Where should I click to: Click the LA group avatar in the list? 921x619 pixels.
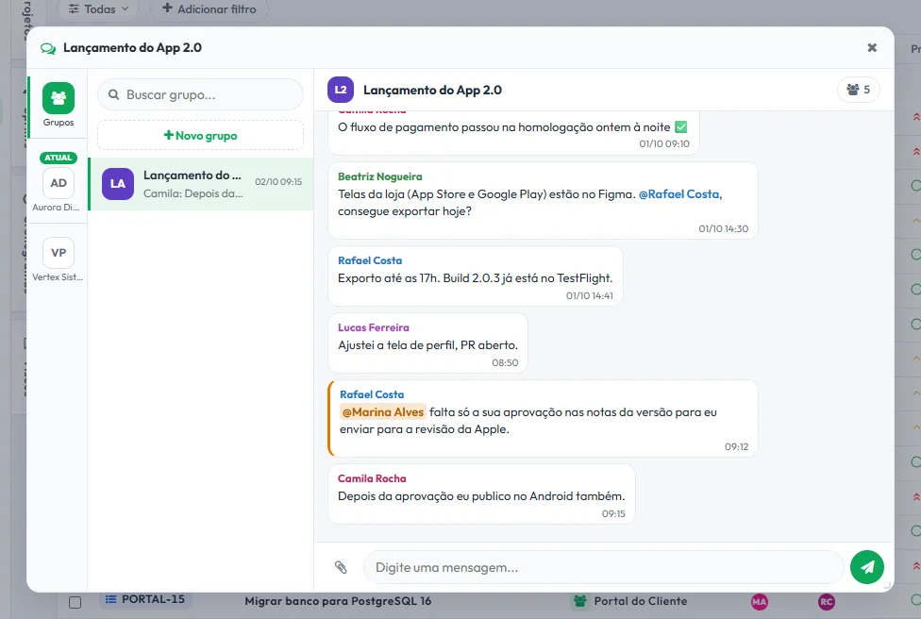[118, 184]
